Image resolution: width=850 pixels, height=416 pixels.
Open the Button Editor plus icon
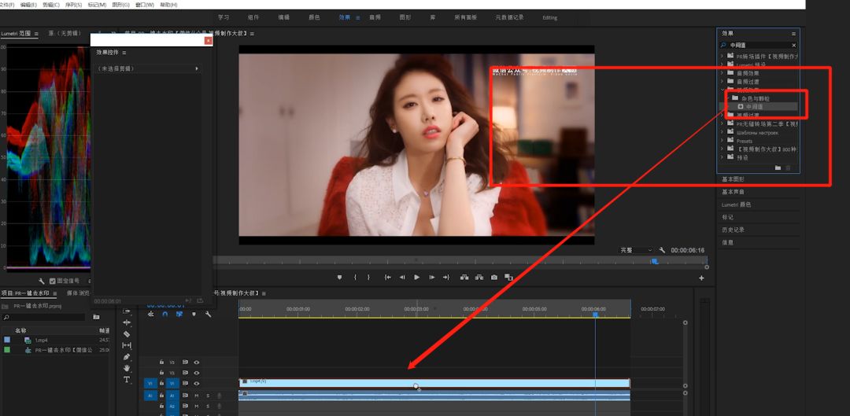(x=701, y=278)
